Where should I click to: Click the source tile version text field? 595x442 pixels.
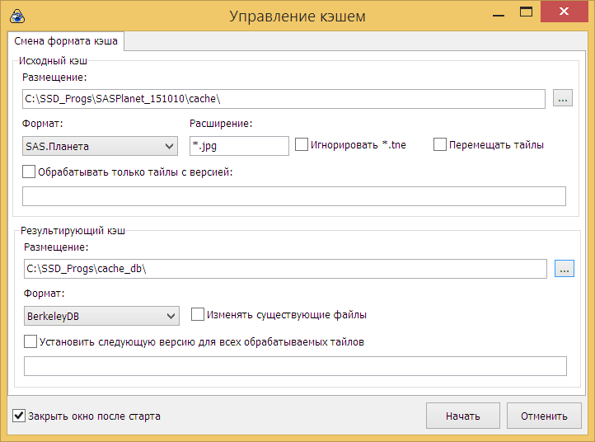[x=293, y=196]
